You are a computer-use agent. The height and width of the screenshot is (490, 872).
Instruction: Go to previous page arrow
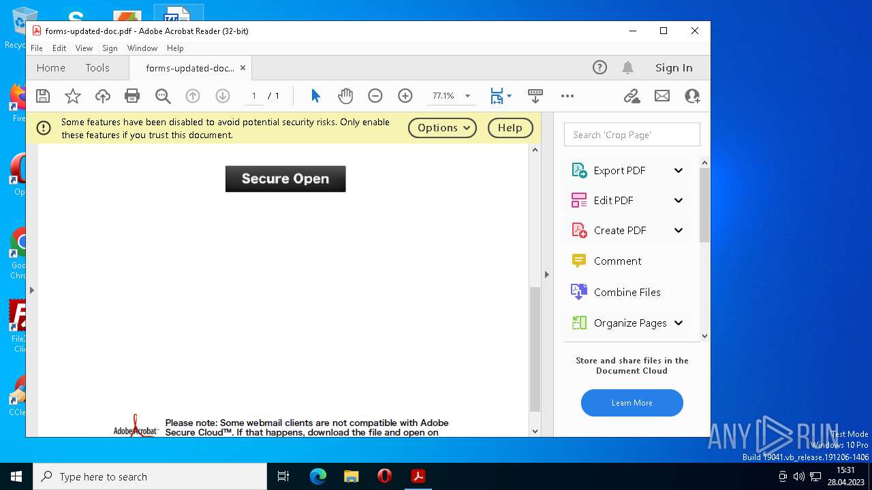193,96
